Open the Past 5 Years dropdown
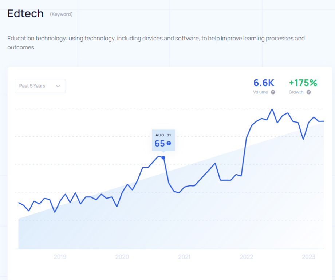335x280 pixels. point(40,86)
